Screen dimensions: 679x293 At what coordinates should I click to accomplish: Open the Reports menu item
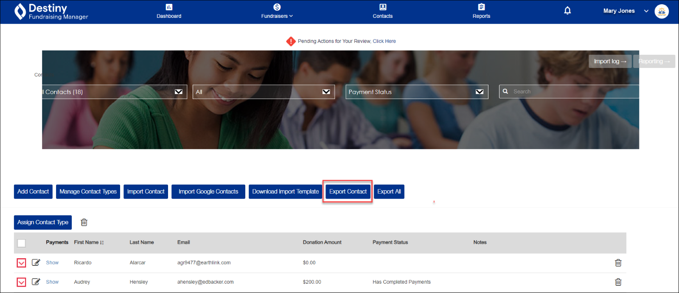481,11
